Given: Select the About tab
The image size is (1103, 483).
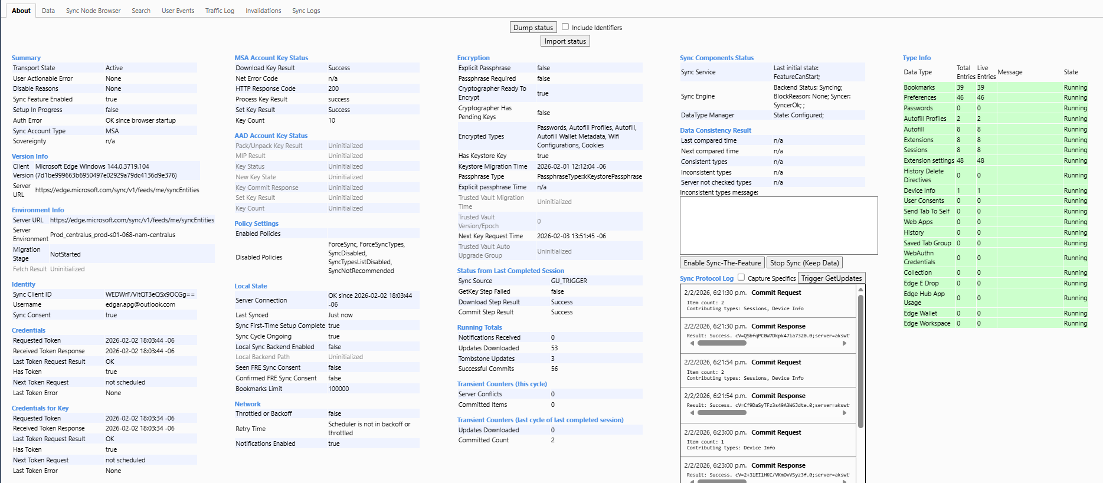Looking at the screenshot, I should (21, 11).
